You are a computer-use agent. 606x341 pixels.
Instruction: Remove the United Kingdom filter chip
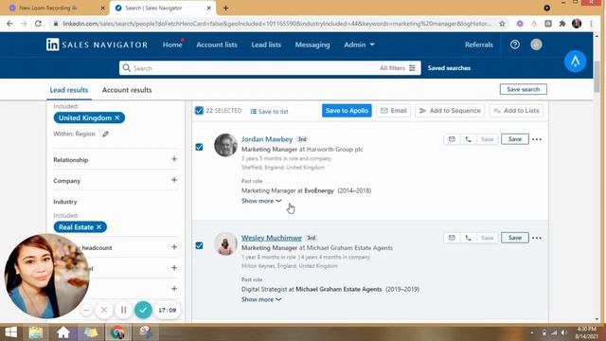(117, 117)
